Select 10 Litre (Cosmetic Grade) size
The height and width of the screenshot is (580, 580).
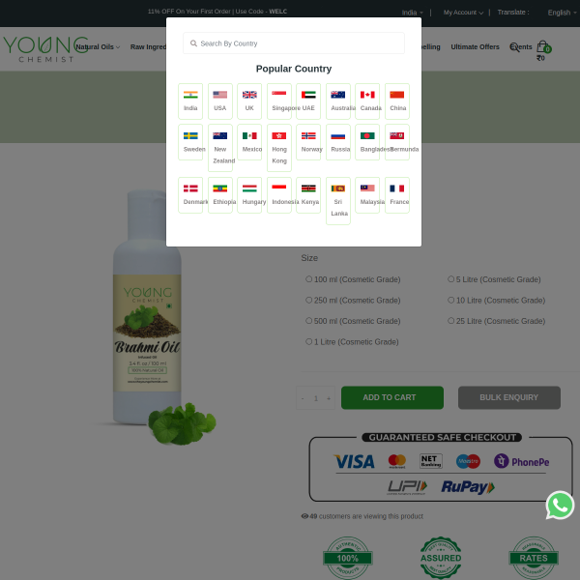(x=450, y=300)
